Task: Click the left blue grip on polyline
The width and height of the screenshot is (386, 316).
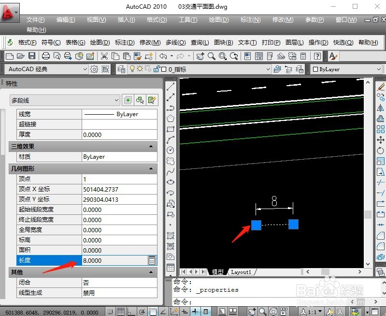Action: (256, 225)
